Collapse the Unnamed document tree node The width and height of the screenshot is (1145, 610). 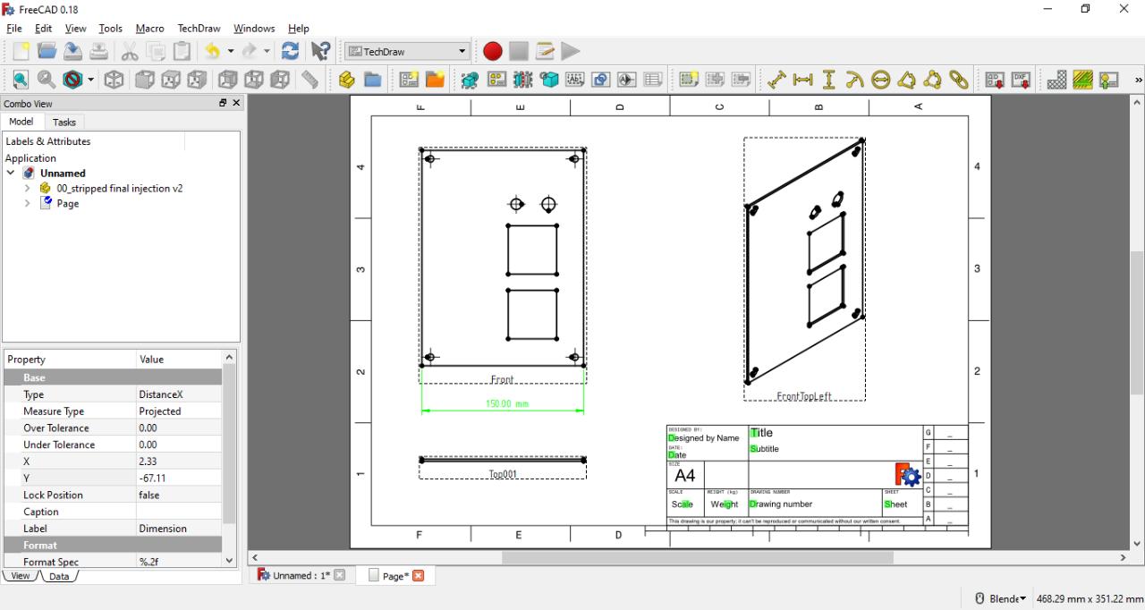(11, 173)
